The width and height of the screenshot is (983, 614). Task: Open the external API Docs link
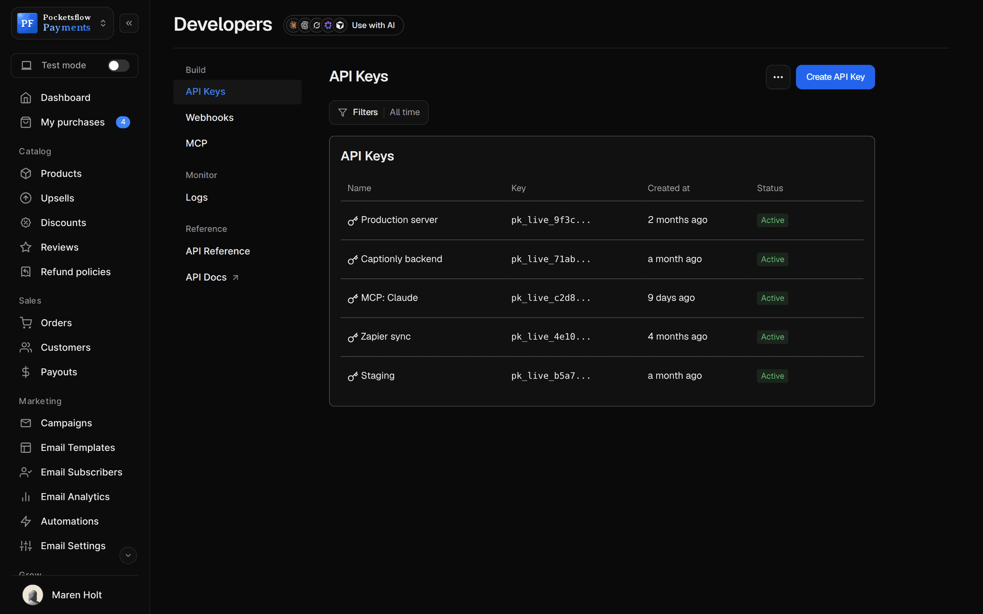click(x=212, y=277)
